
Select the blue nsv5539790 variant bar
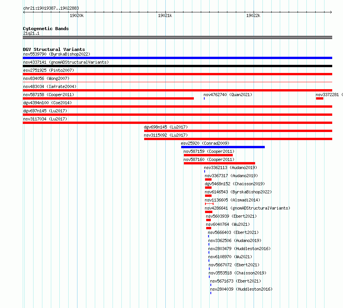click(x=177, y=58)
